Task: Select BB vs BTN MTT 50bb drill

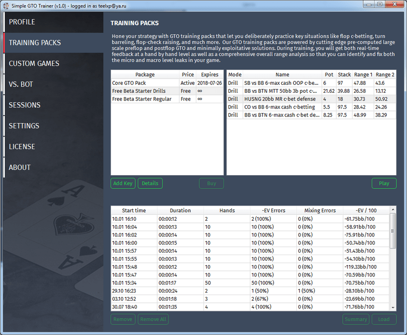Action: pos(312,91)
